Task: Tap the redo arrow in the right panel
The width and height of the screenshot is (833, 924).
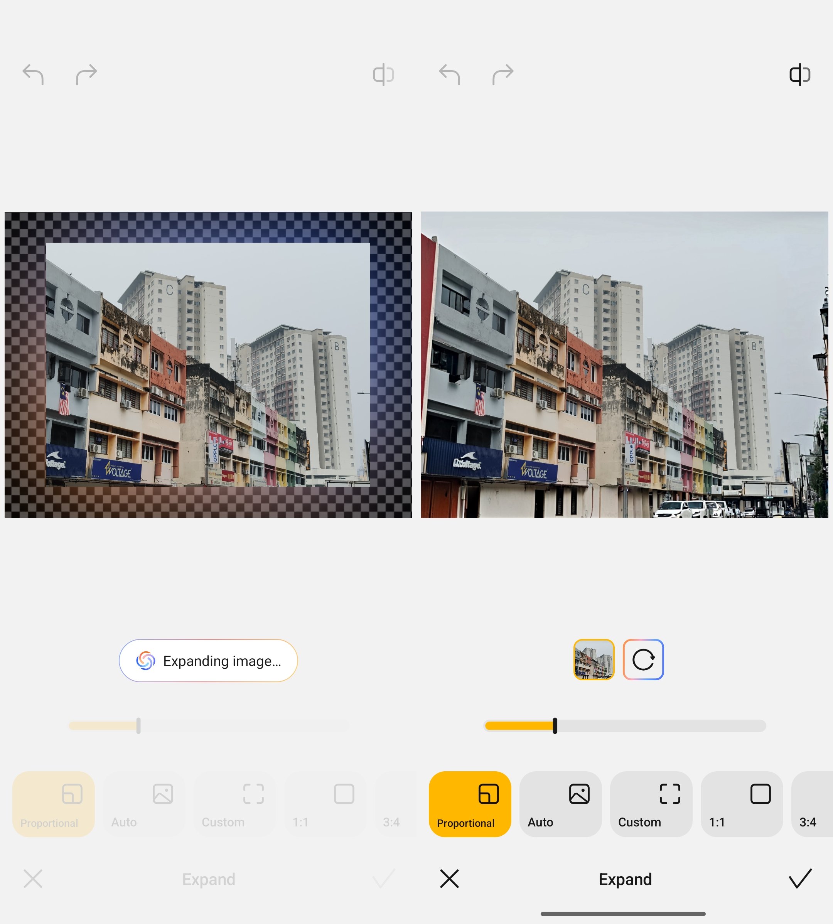Action: pyautogui.click(x=502, y=74)
